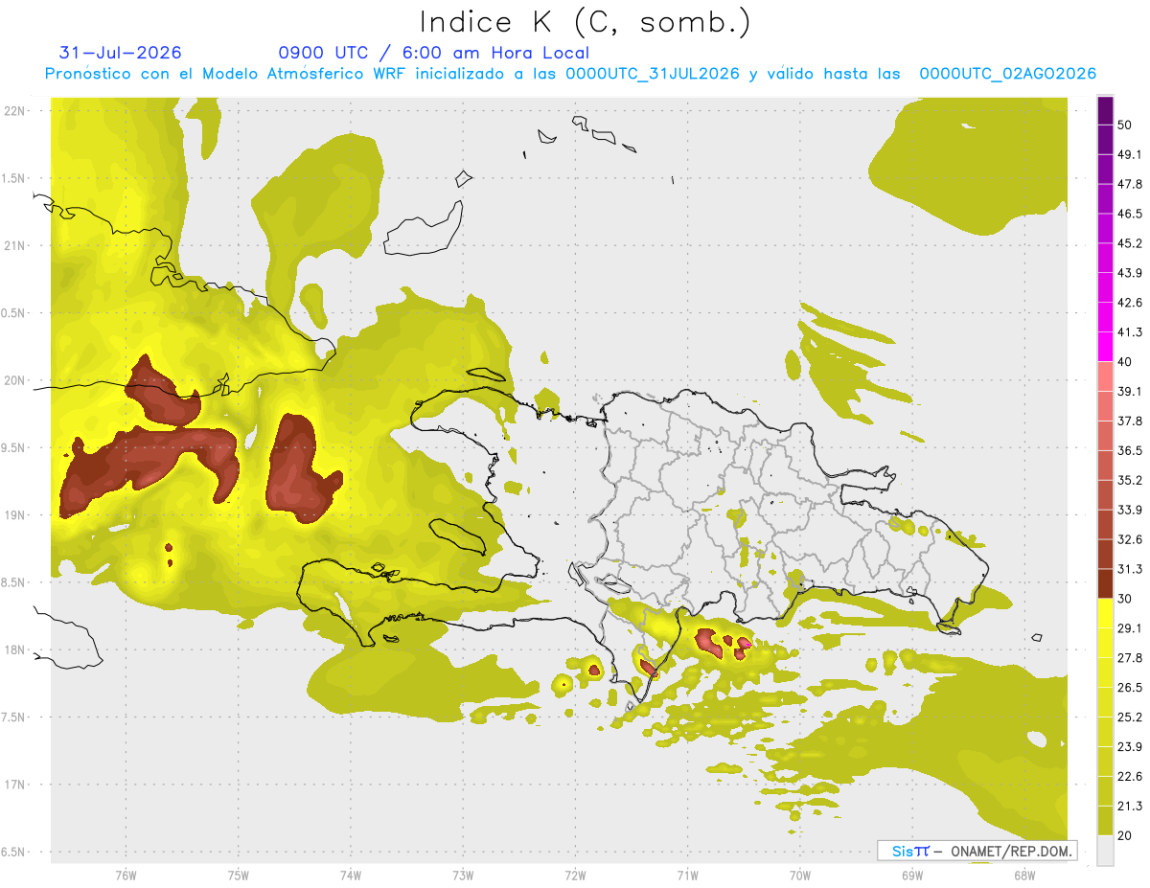The width and height of the screenshot is (1150, 888).
Task: Click the colorbar value "23.9"
Action: [x=1130, y=746]
